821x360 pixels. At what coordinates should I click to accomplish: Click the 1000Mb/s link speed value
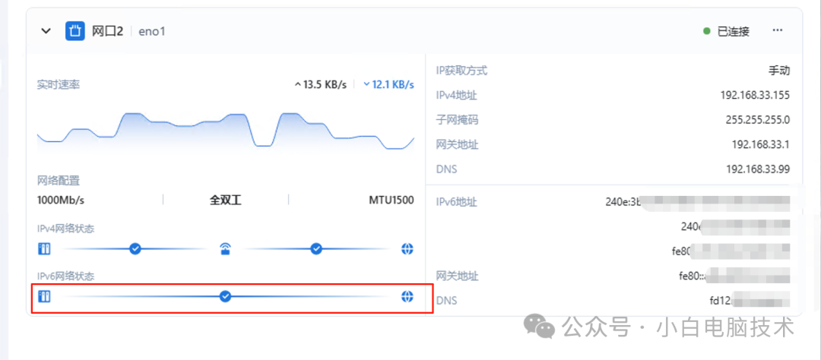61,201
